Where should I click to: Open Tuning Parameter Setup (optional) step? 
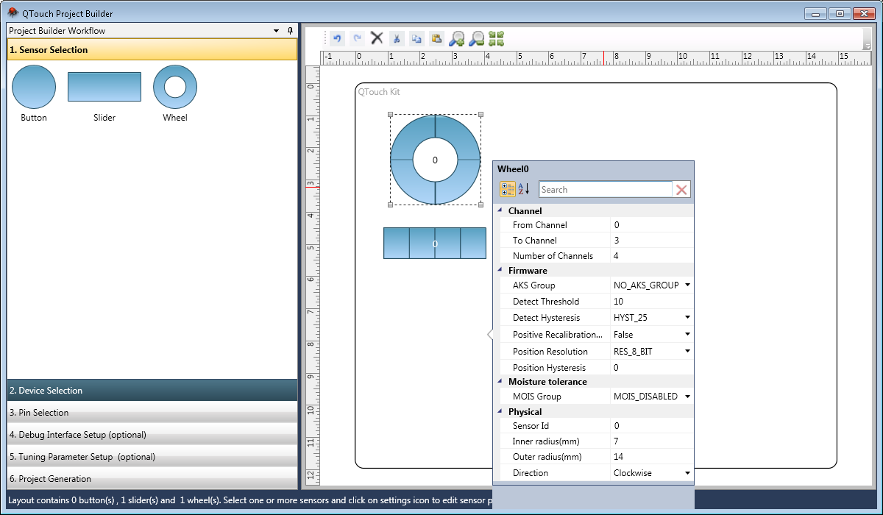[x=152, y=457]
